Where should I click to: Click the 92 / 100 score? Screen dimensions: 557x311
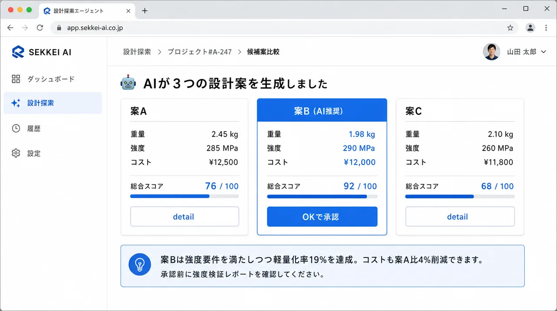[x=360, y=186]
